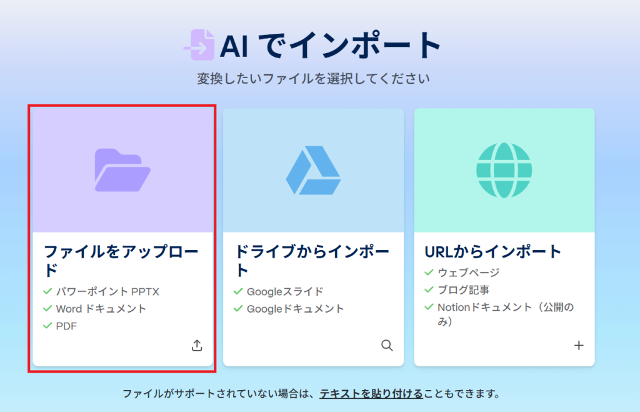Click the ブログ記事 list item

[x=463, y=290]
